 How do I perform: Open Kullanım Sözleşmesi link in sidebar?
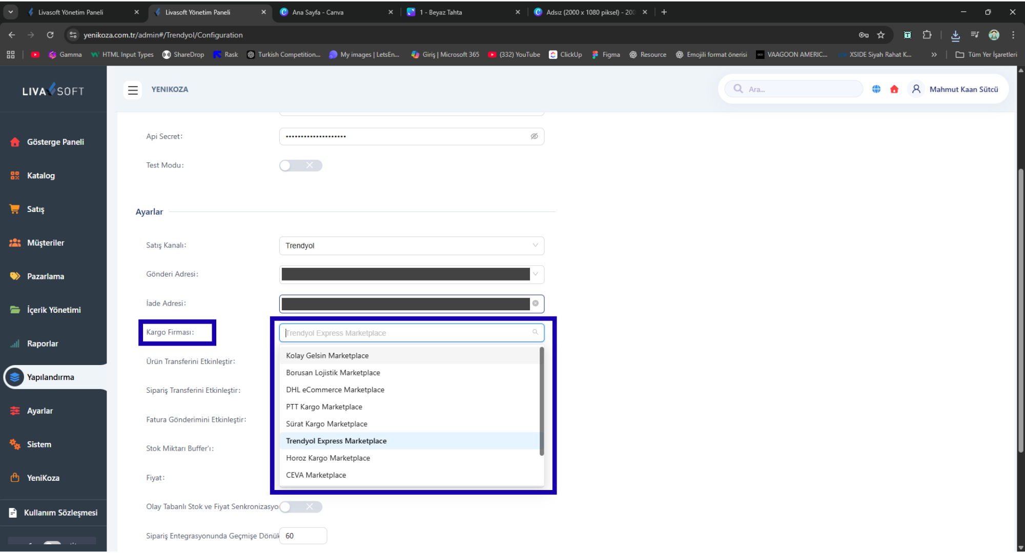pos(60,513)
